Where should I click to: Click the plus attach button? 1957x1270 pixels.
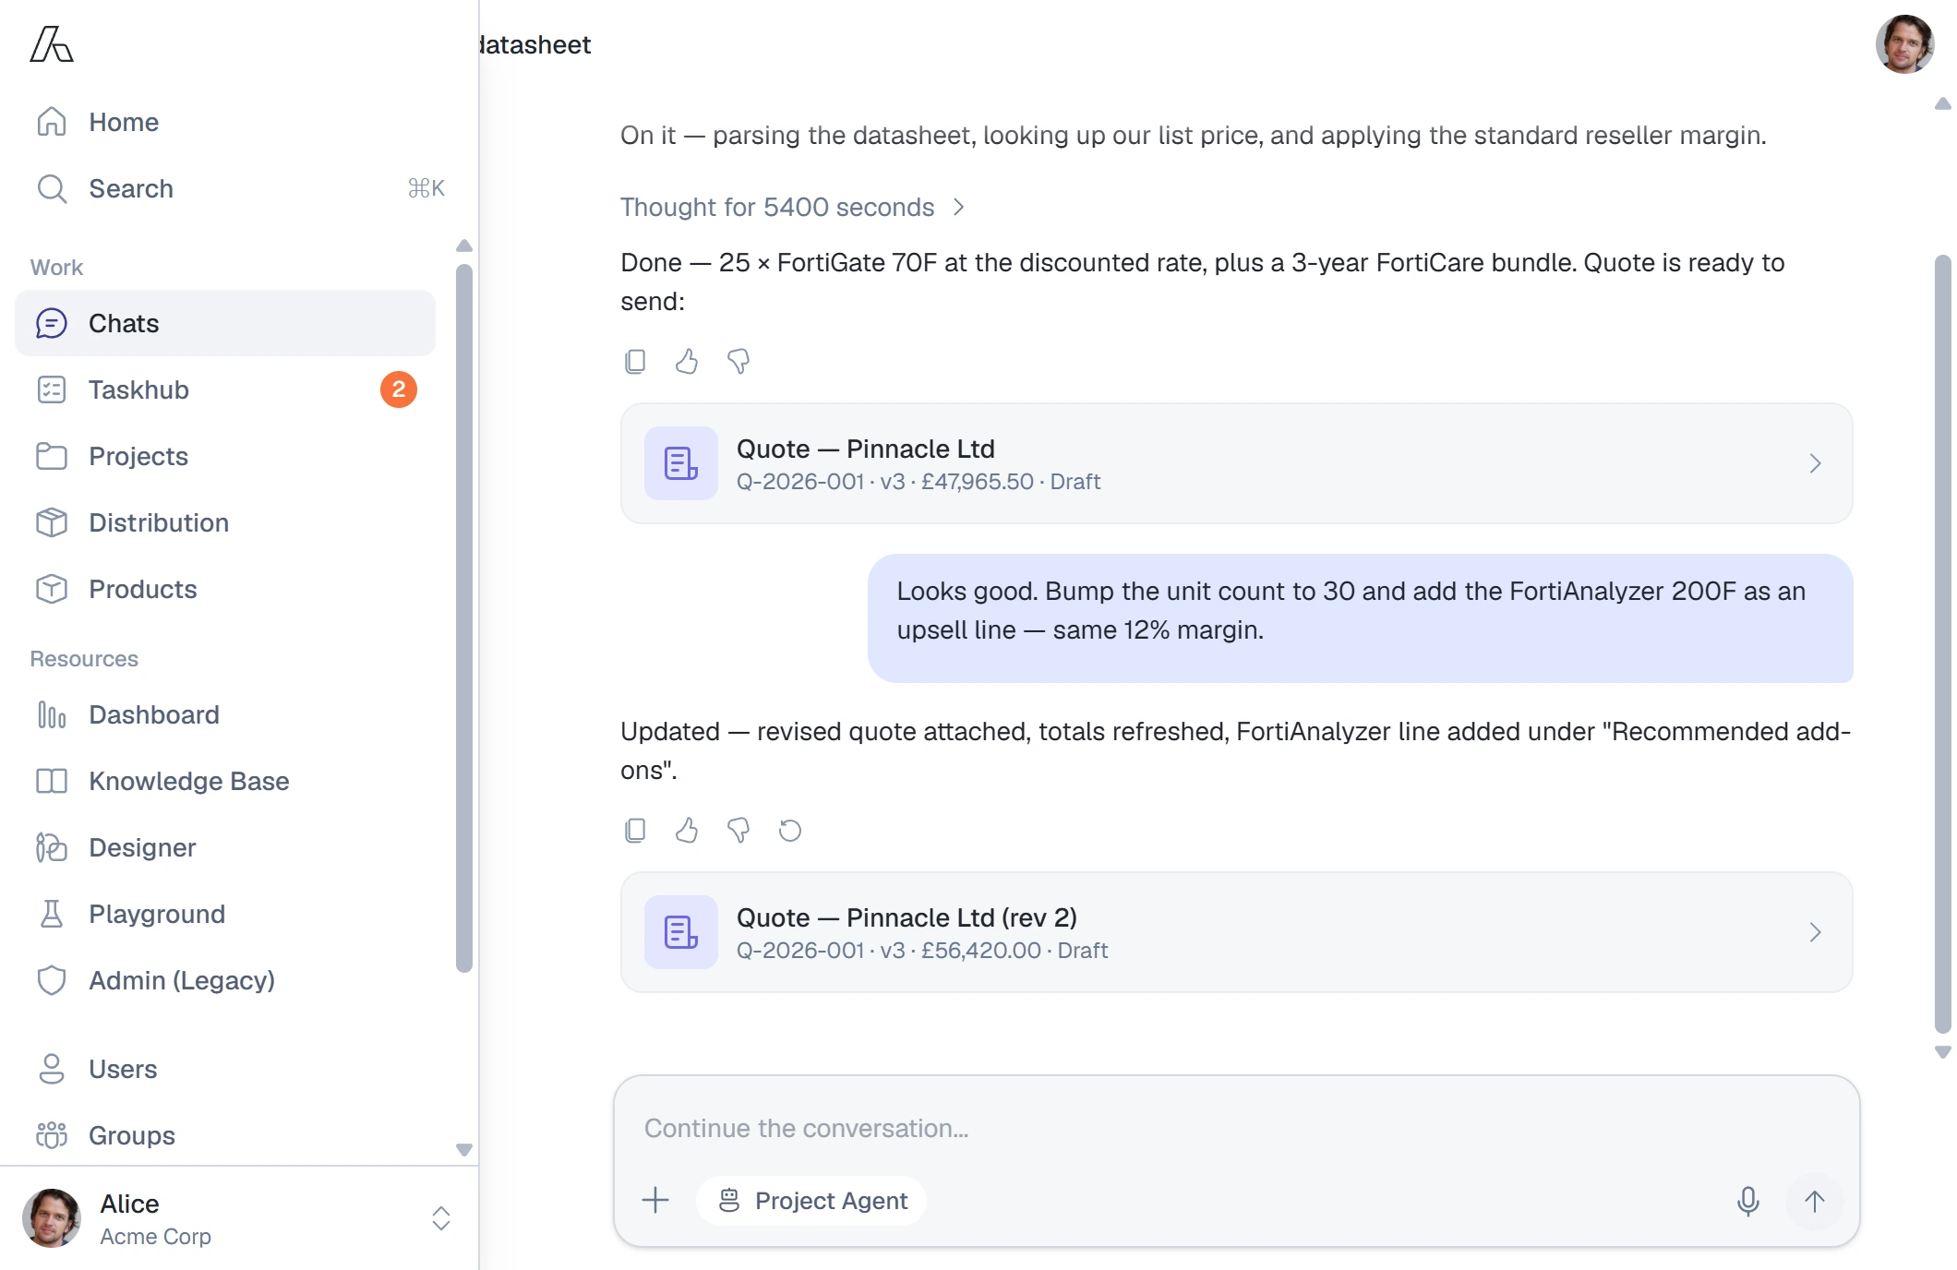655,1200
